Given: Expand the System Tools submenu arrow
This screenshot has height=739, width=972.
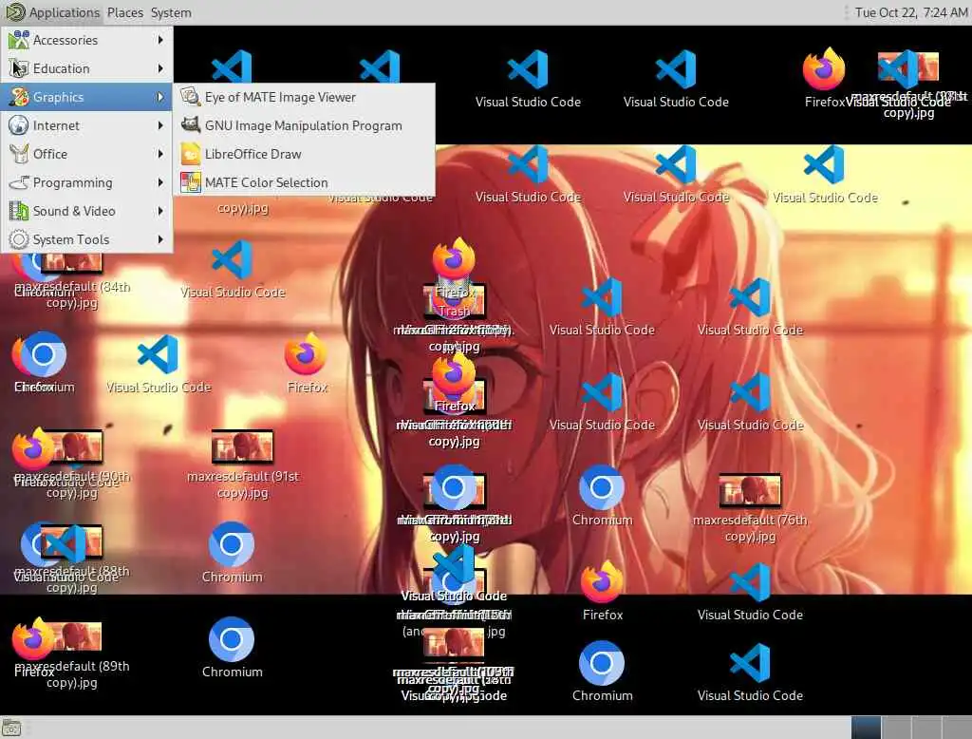Looking at the screenshot, I should [160, 239].
